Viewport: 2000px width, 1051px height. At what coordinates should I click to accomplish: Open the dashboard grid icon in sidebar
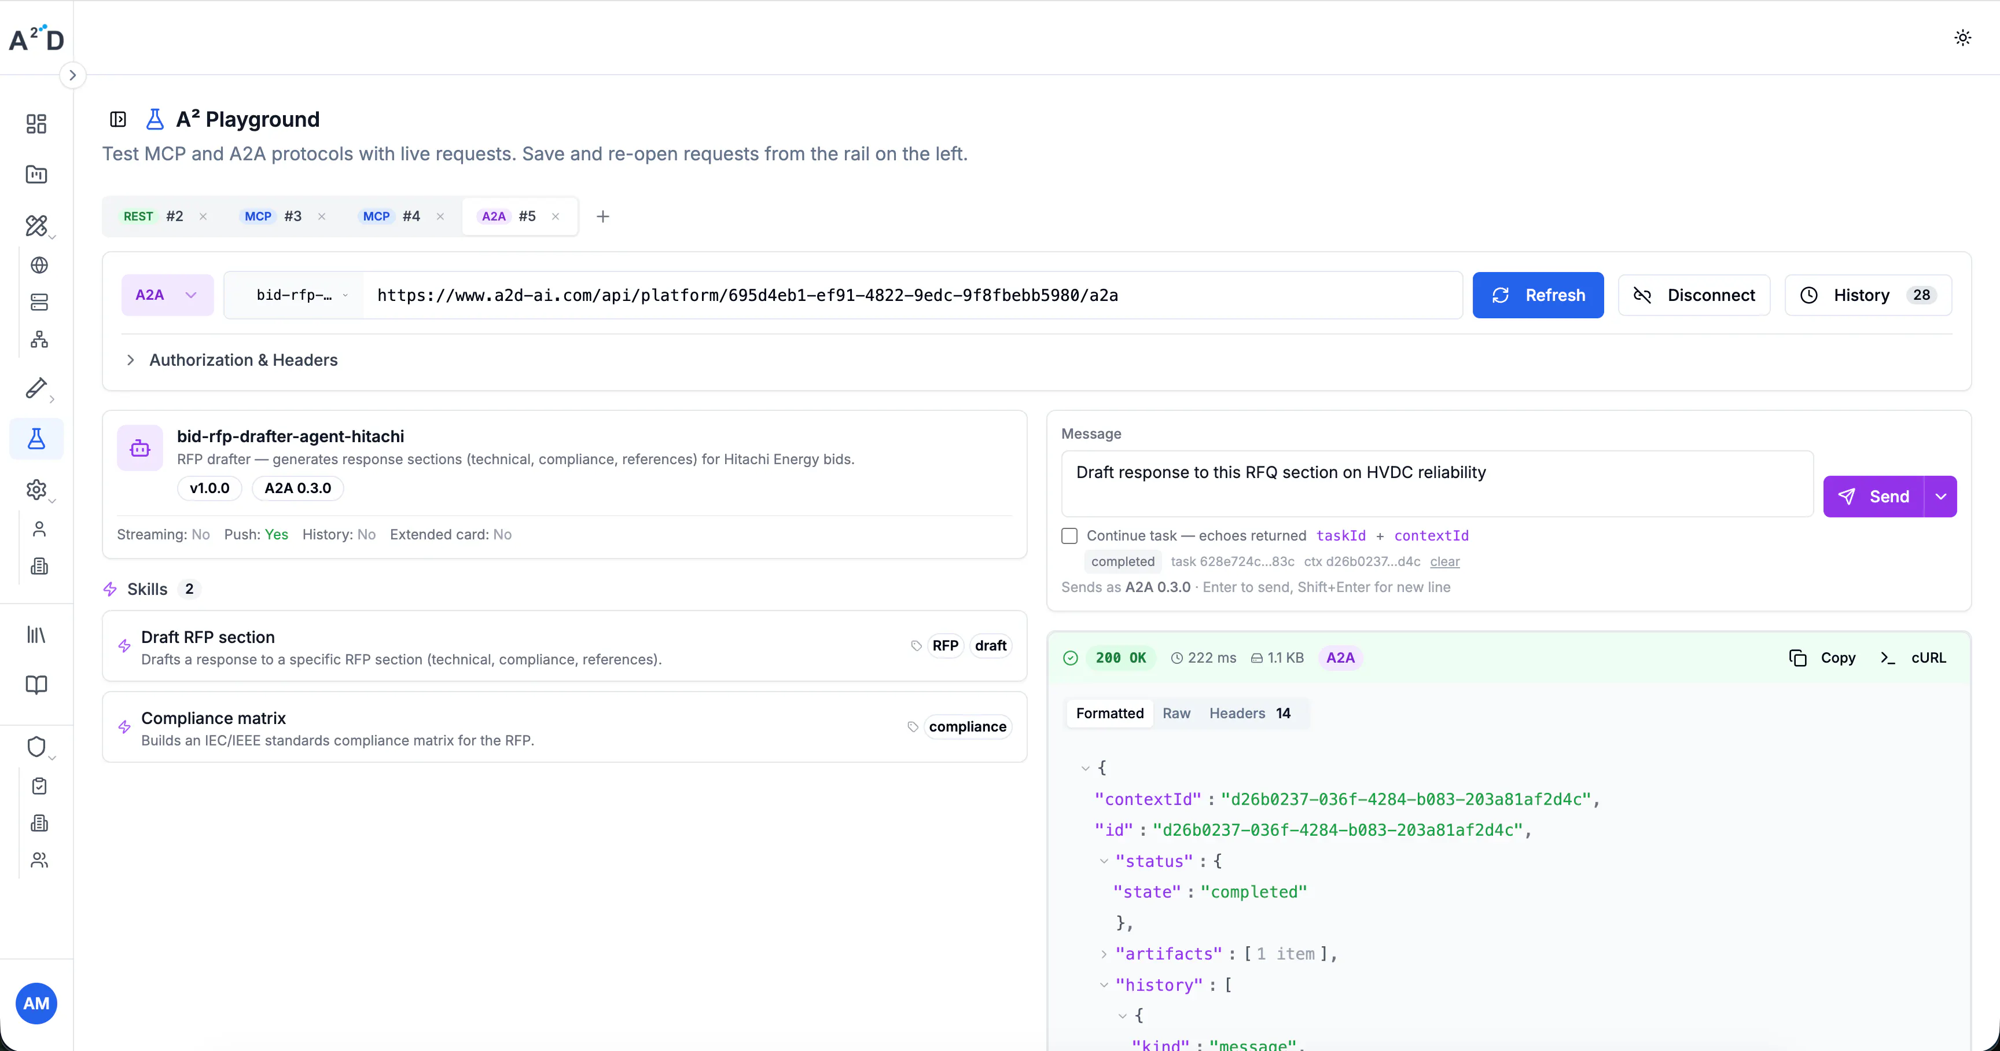click(x=36, y=123)
